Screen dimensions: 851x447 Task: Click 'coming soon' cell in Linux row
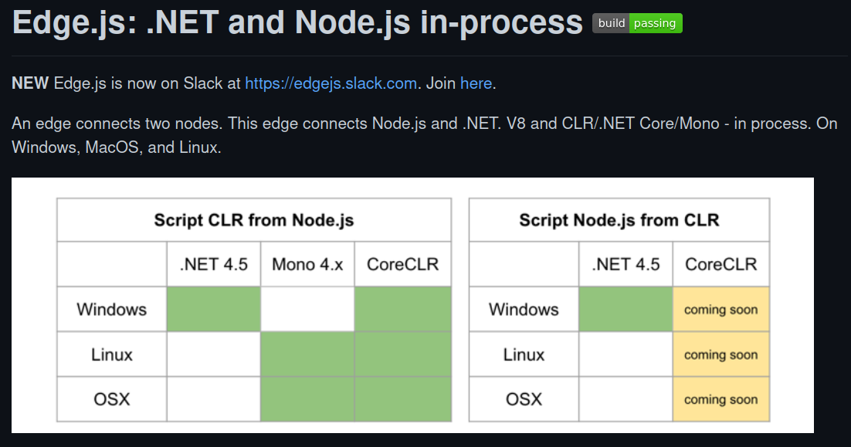[720, 354]
